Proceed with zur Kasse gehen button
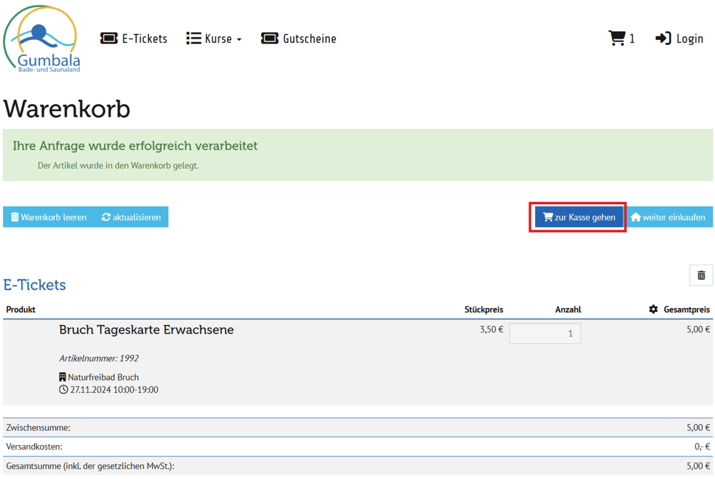 click(579, 217)
